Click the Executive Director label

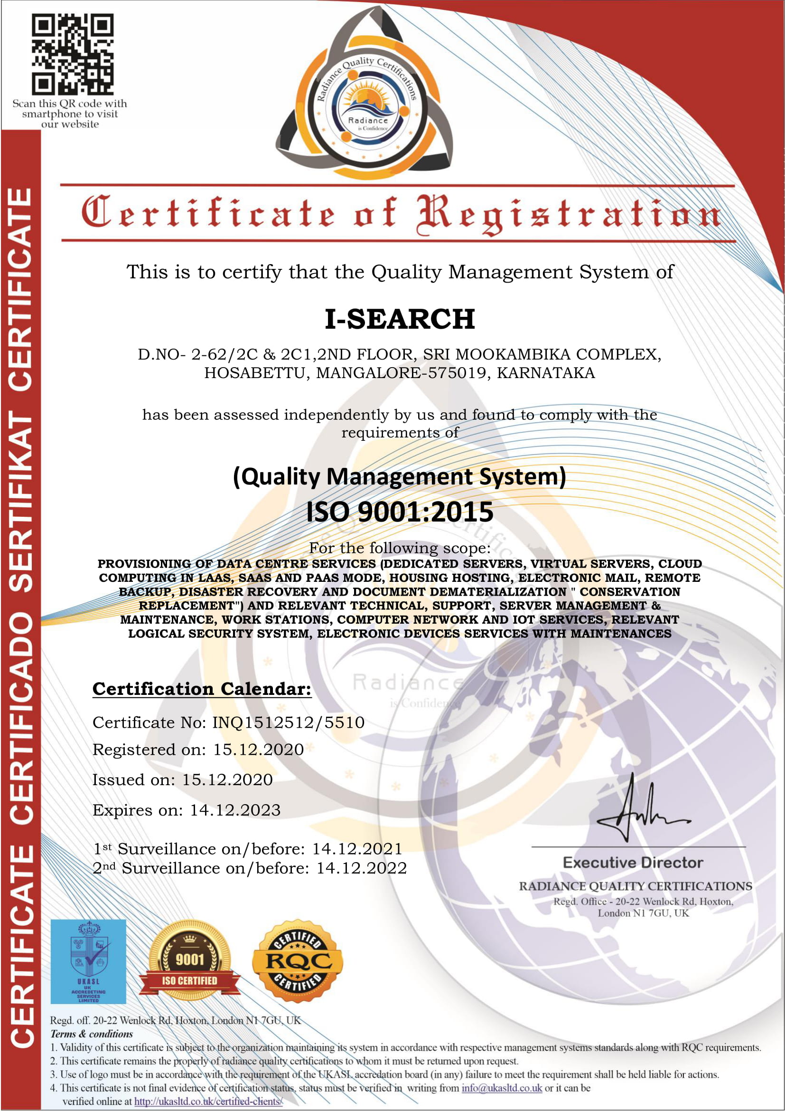tap(633, 862)
